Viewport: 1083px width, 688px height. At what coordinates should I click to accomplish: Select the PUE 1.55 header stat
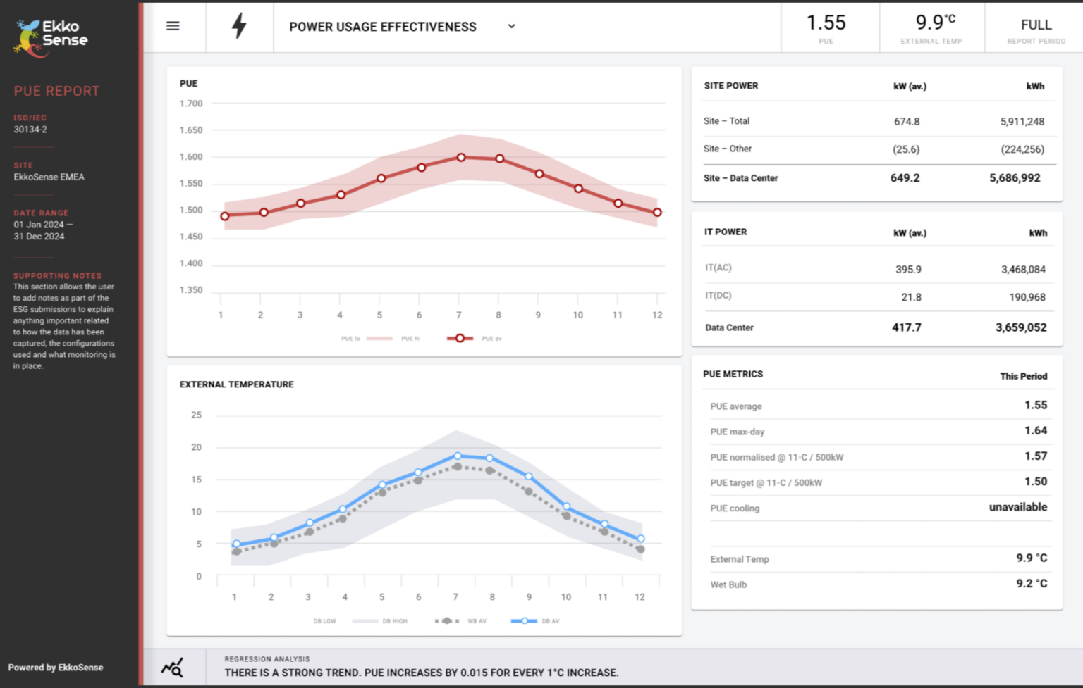point(826,27)
